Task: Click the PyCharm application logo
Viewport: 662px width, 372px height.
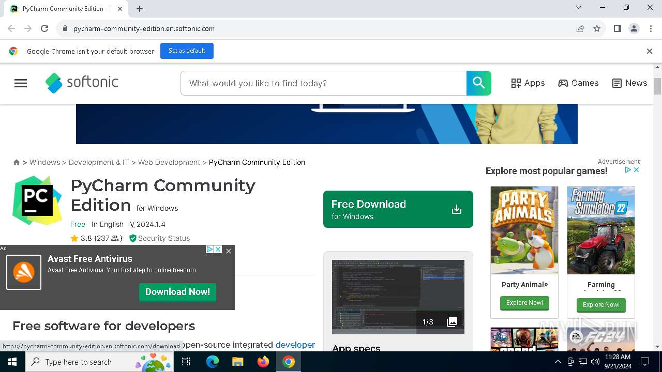Action: 37,200
